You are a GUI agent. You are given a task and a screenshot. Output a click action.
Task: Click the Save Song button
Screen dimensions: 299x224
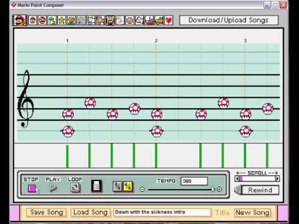click(x=47, y=212)
